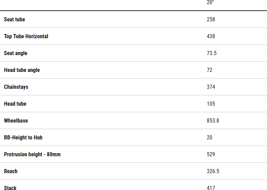The height and width of the screenshot is (190, 267).
Task: Click the Wheelbase row label
Action: point(16,121)
